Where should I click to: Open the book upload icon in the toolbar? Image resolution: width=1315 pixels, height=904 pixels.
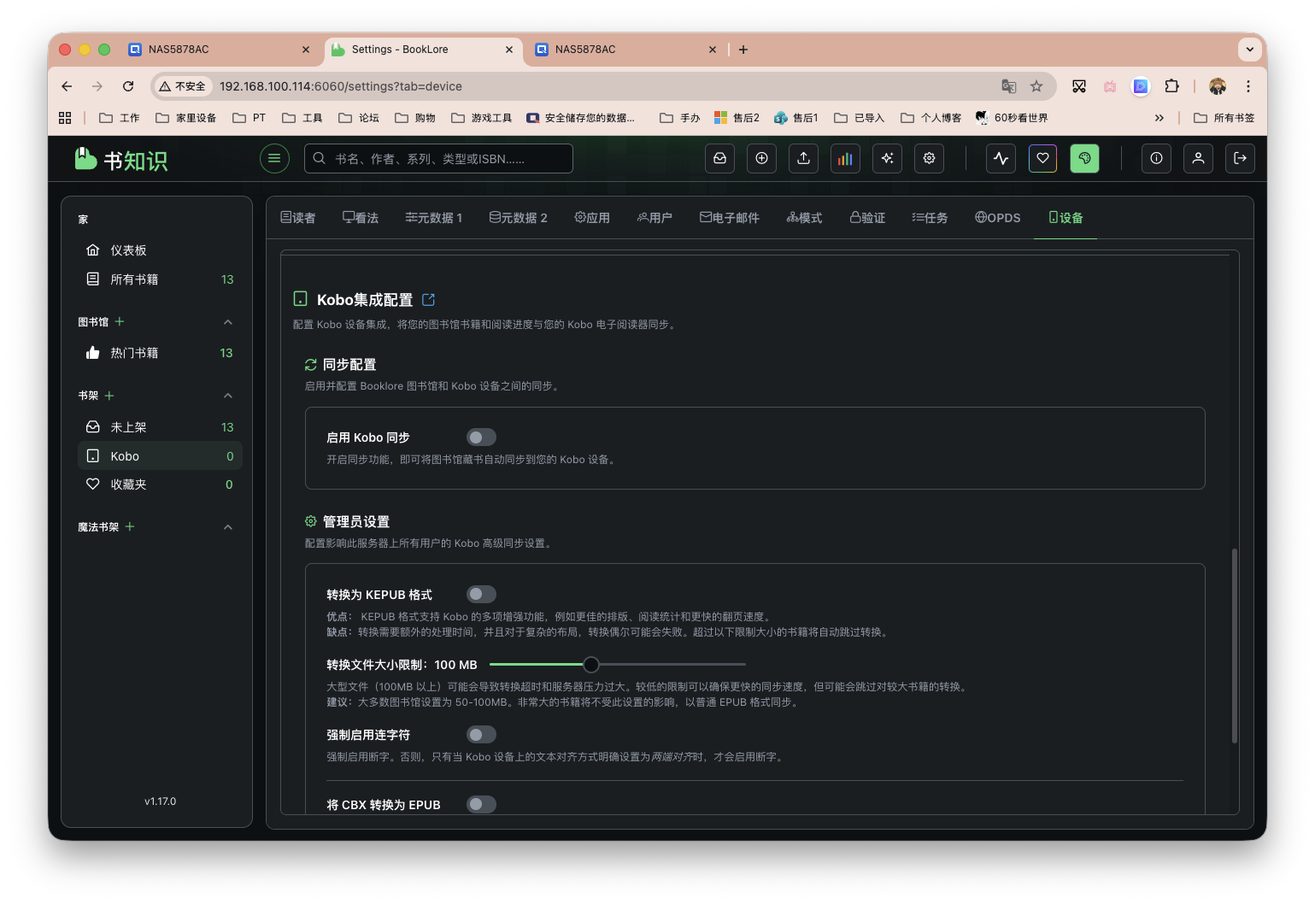pos(803,158)
